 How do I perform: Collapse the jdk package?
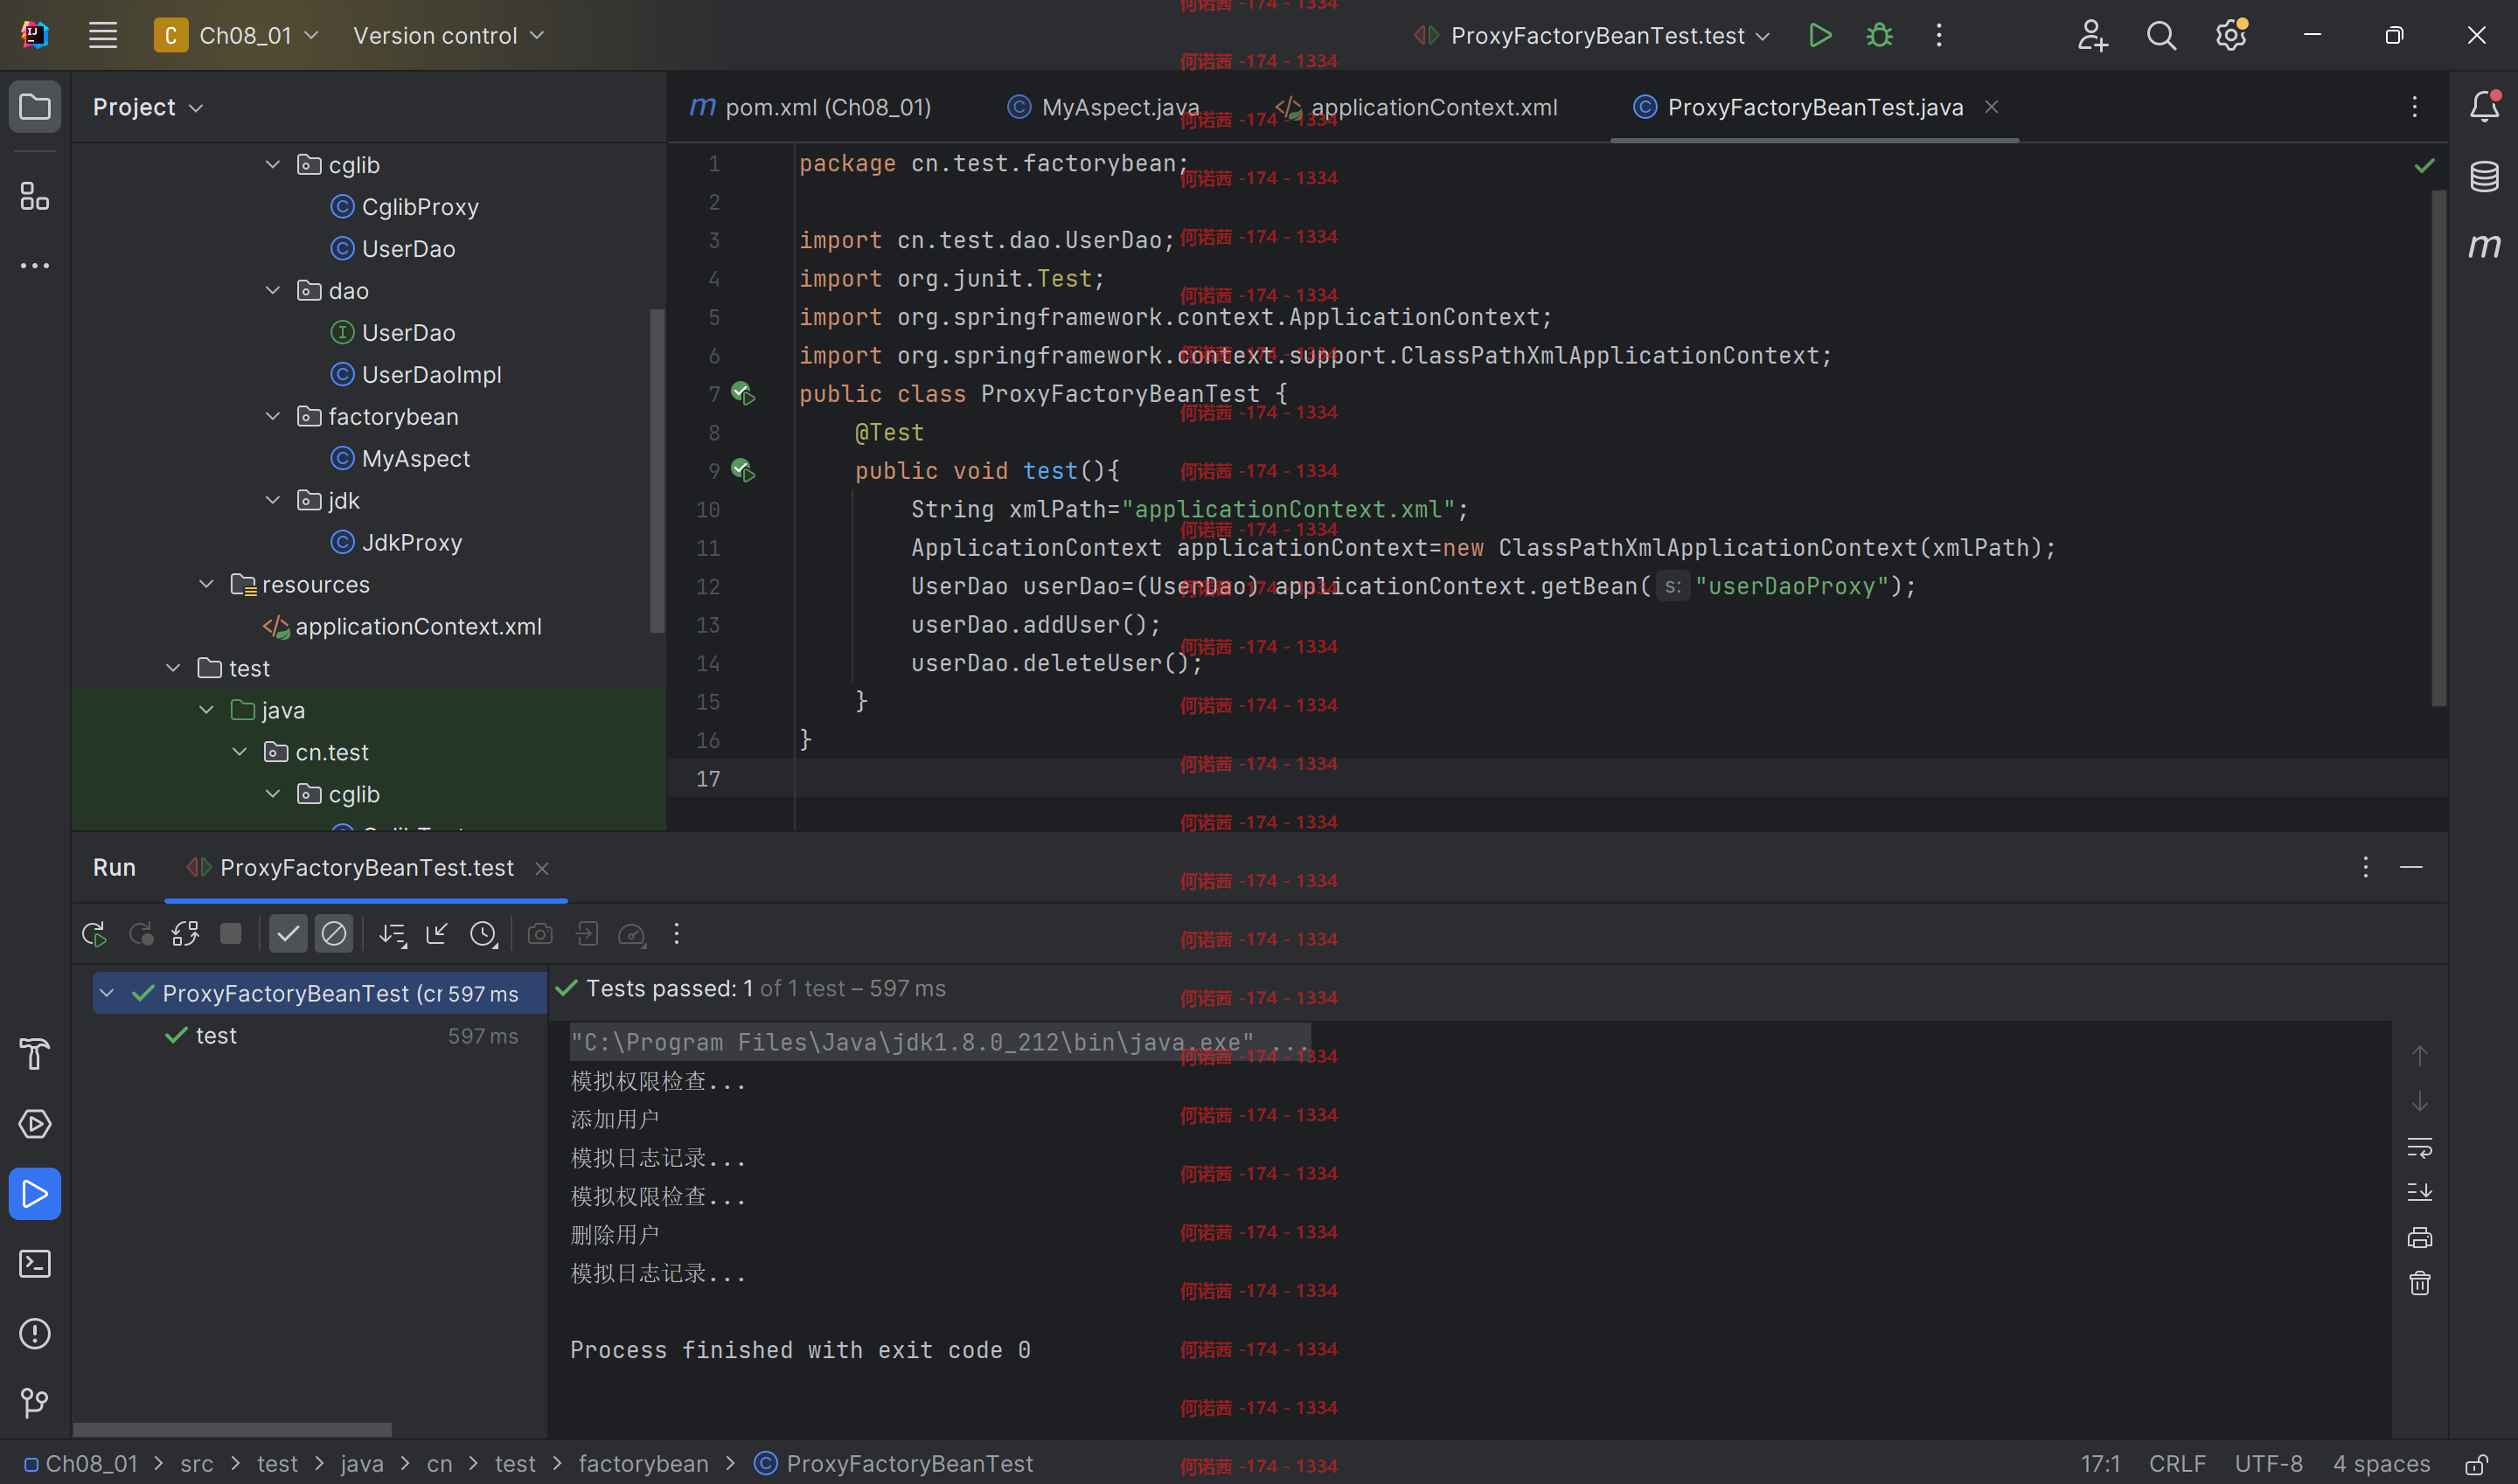[272, 500]
